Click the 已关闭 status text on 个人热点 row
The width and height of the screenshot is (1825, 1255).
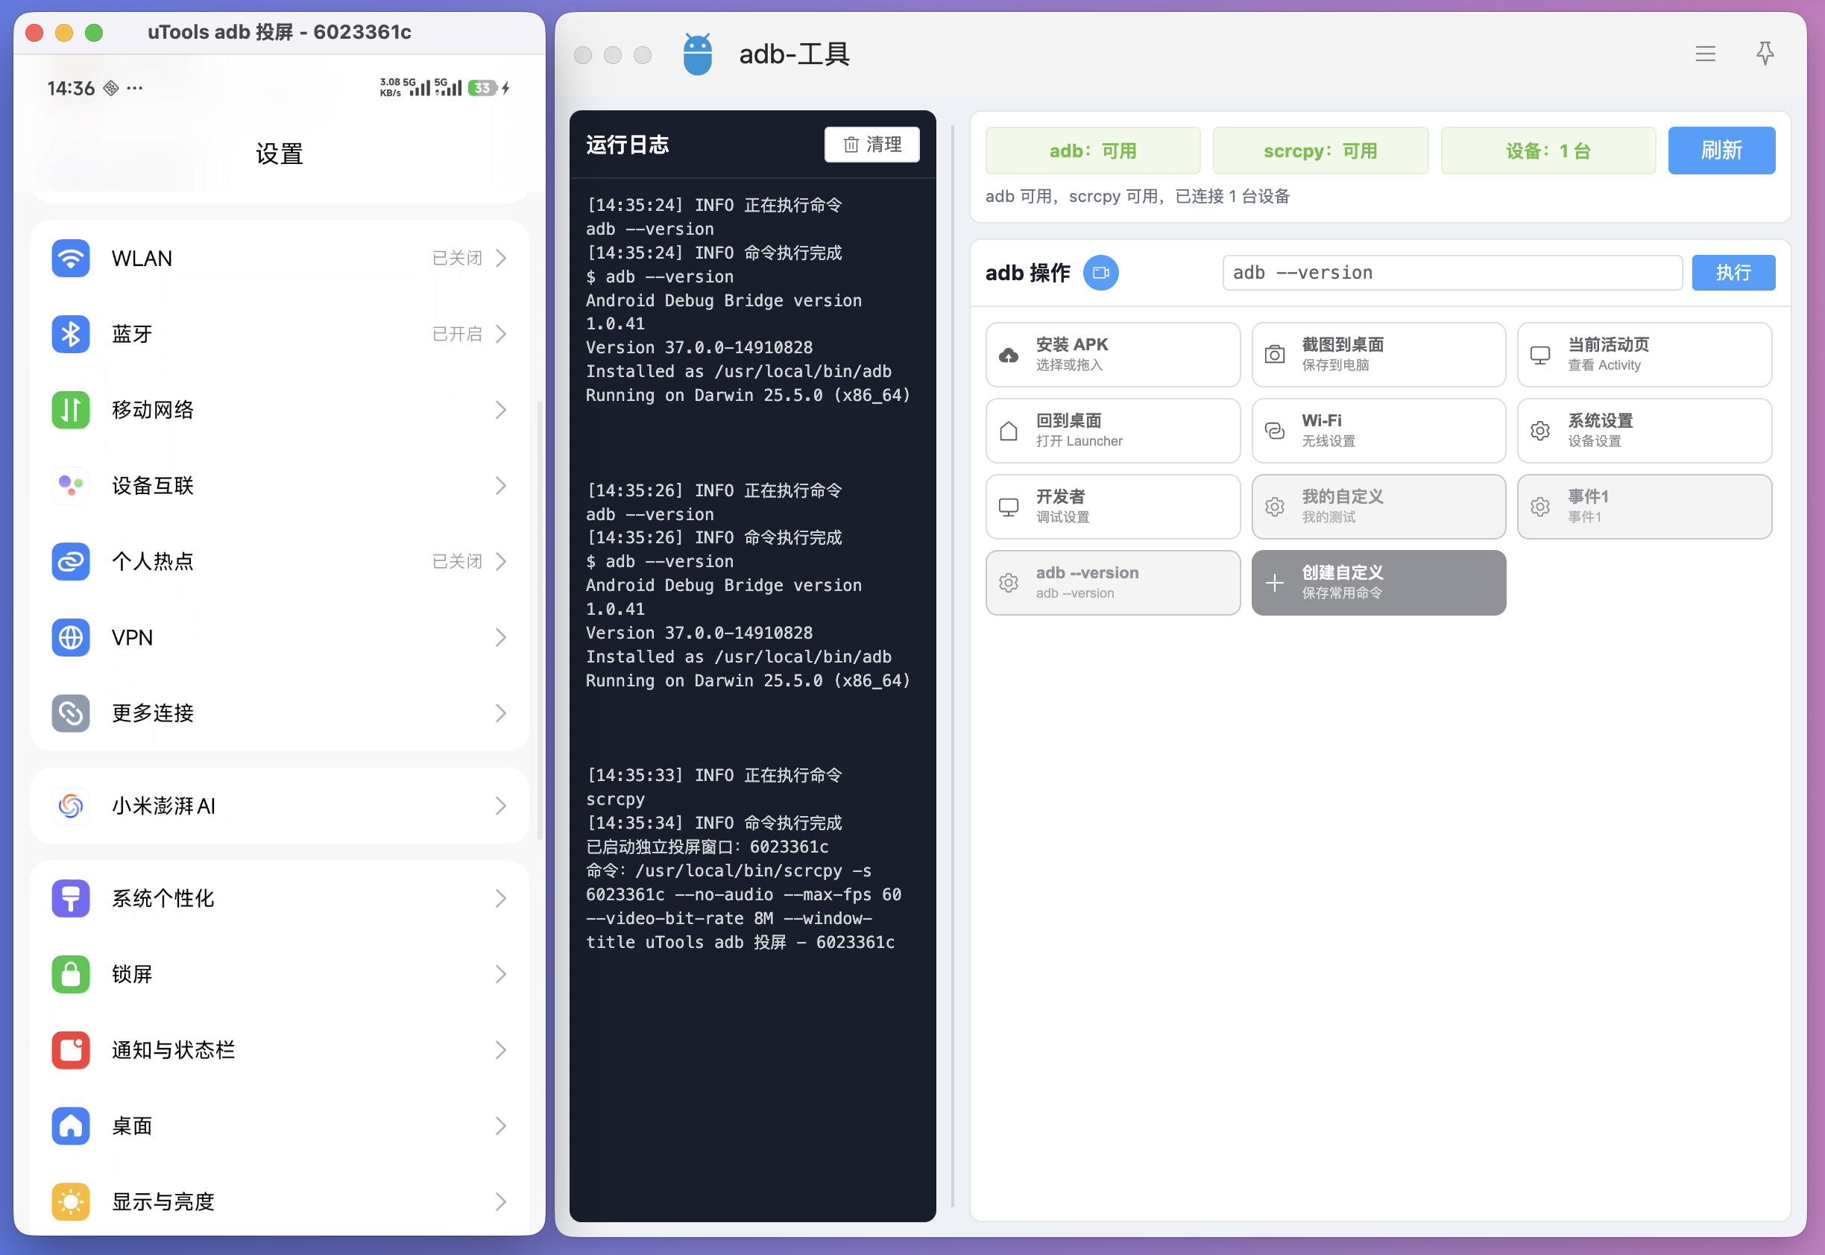[x=457, y=561]
